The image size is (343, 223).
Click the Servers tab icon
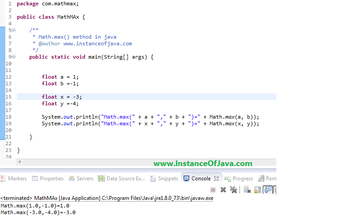coord(72,179)
